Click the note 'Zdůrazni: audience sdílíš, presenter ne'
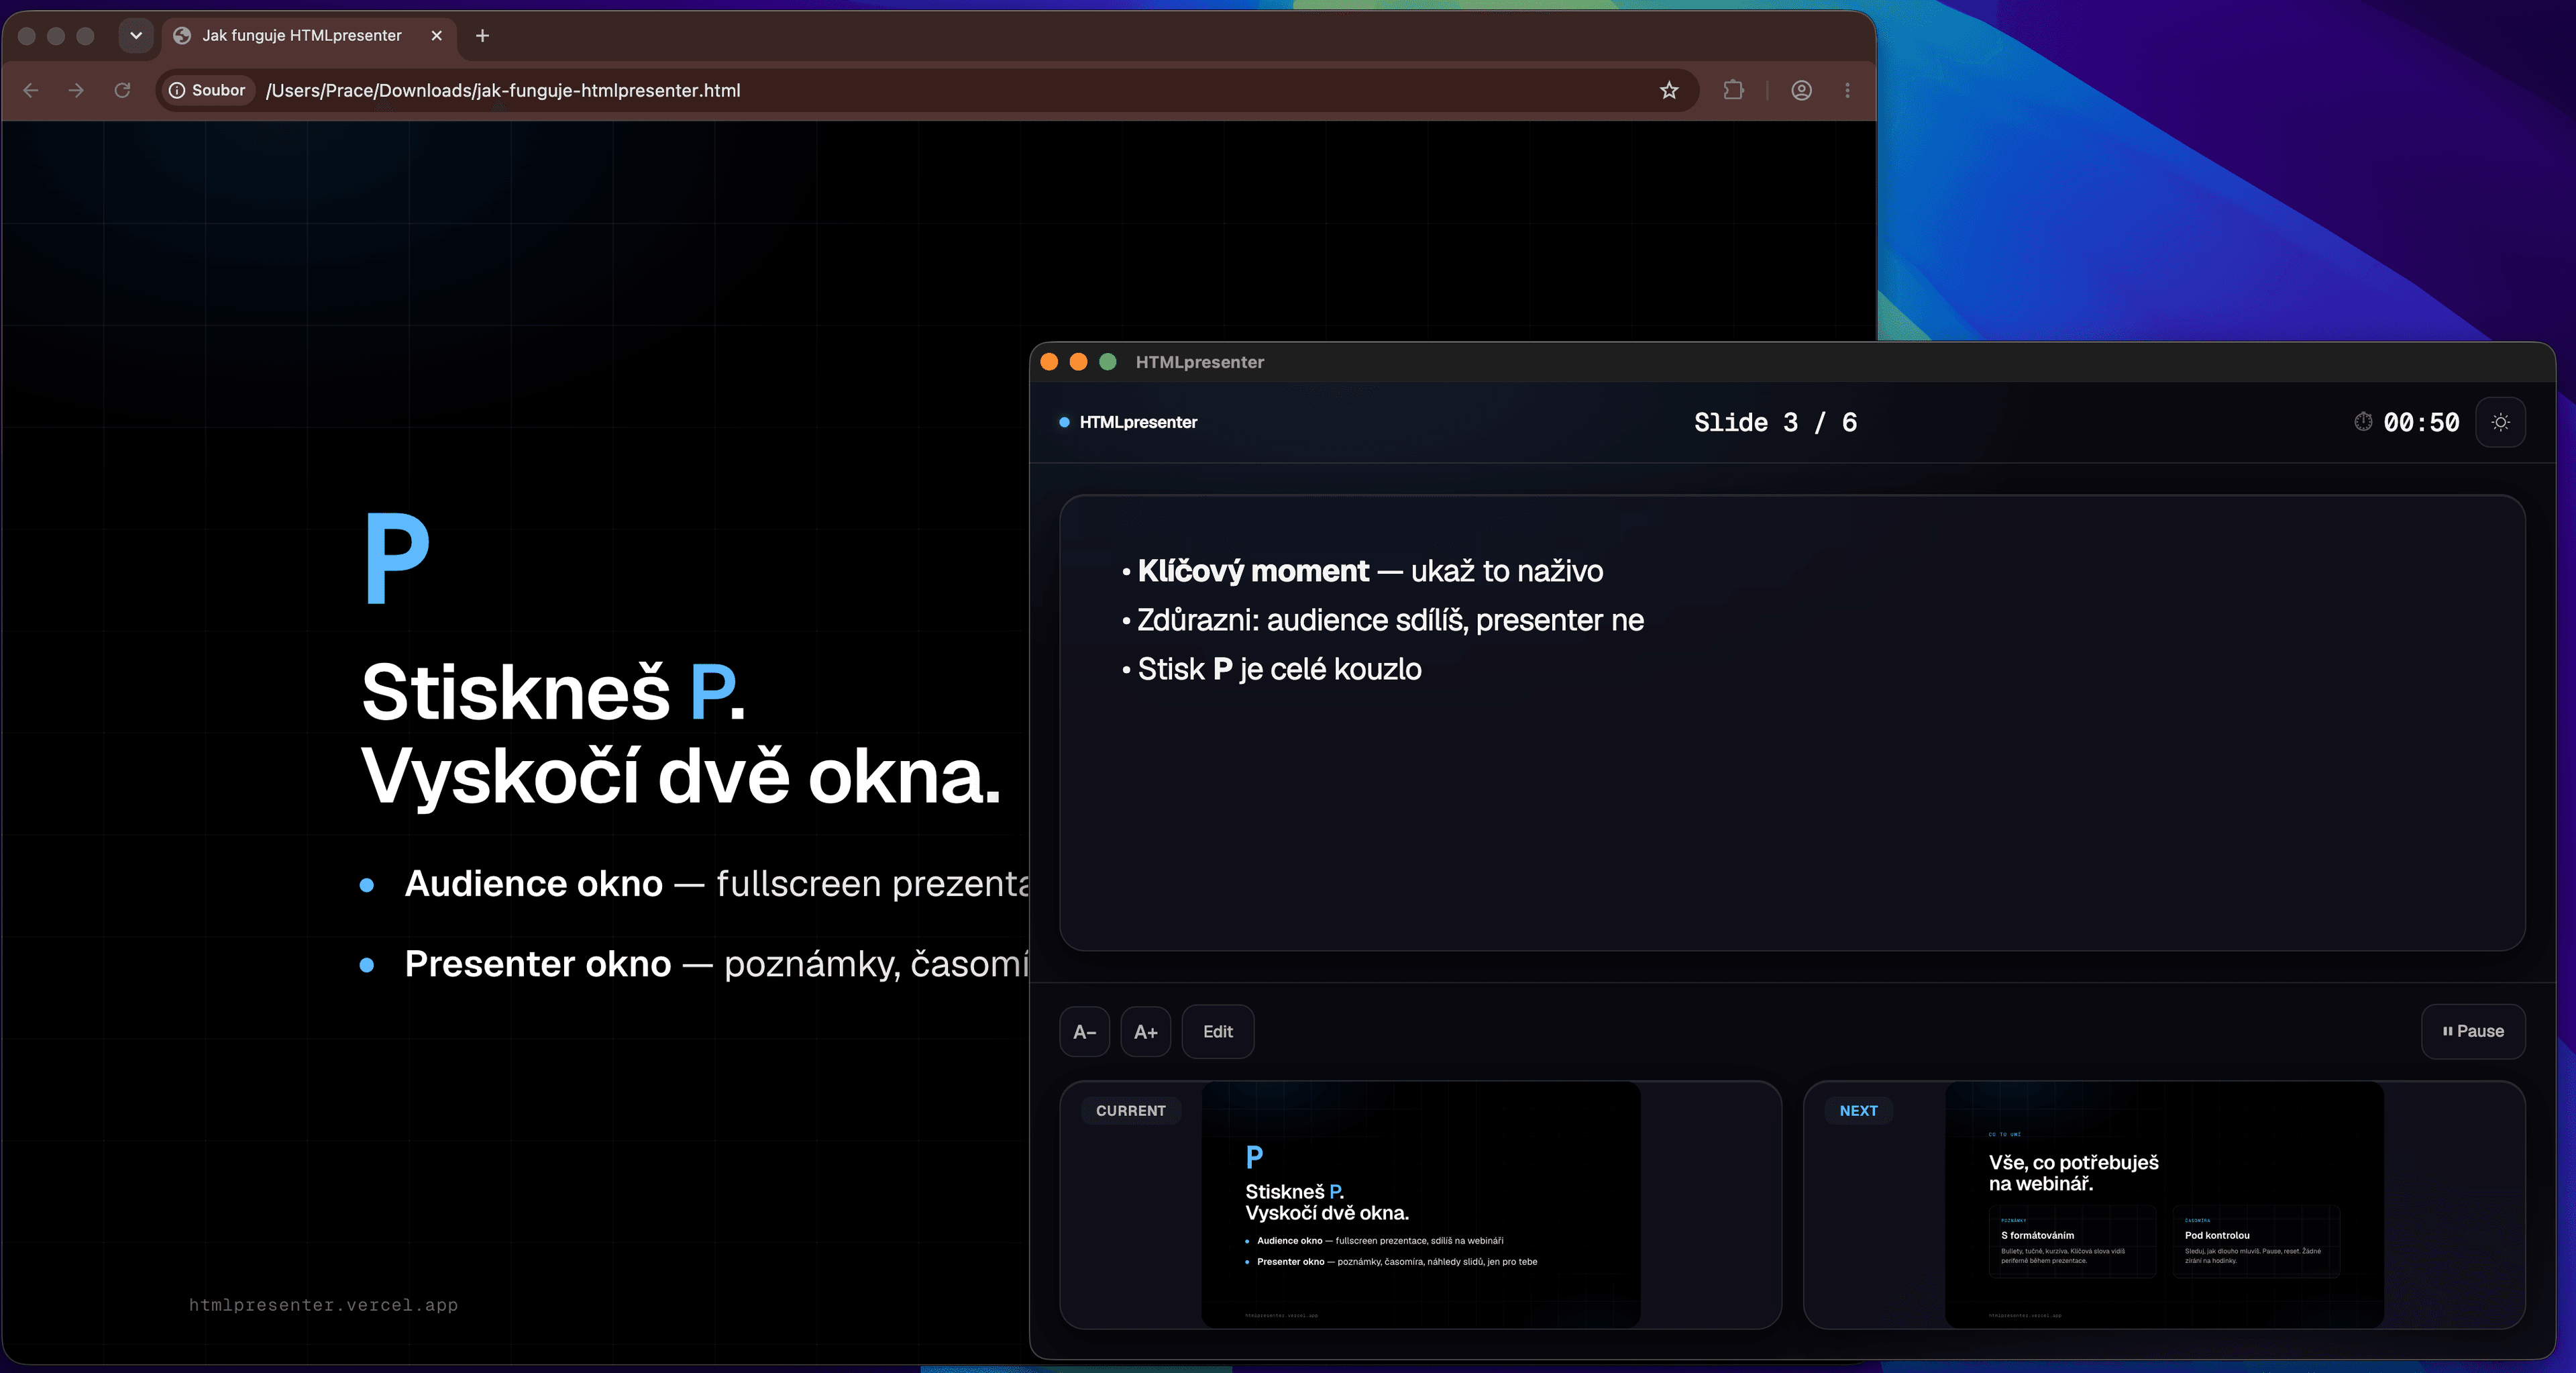The width and height of the screenshot is (2576, 1373). point(1383,620)
